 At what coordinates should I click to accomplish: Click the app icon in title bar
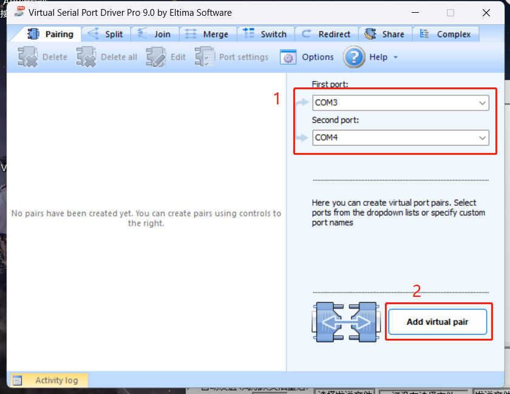click(19, 12)
